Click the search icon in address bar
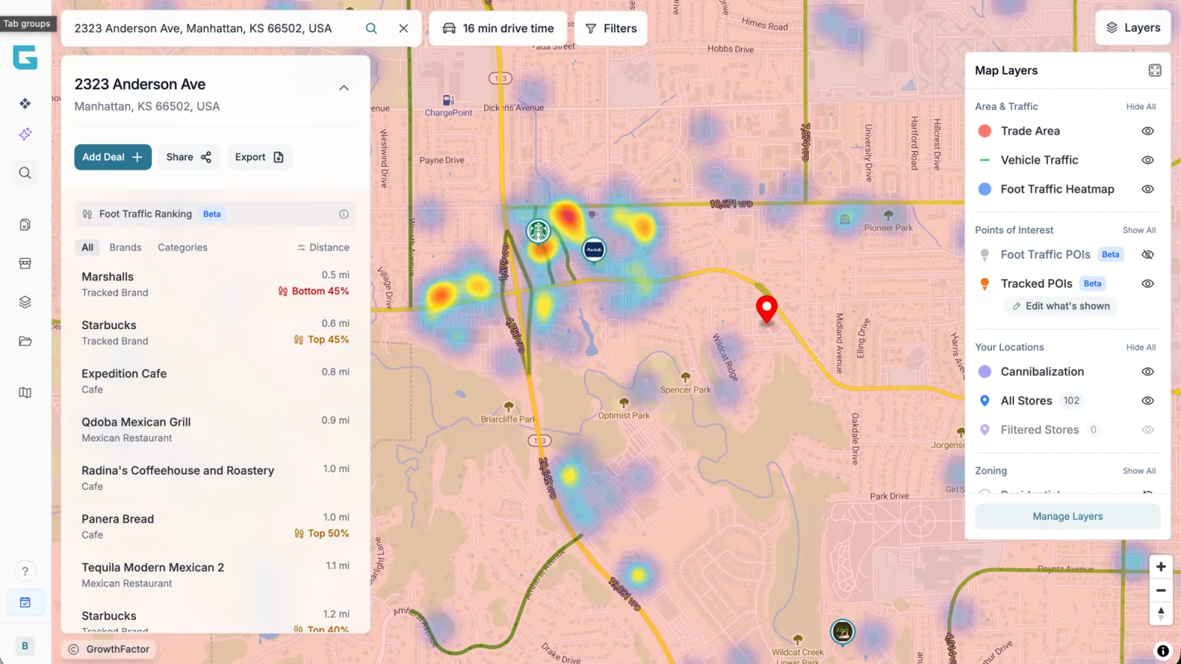 pos(371,28)
